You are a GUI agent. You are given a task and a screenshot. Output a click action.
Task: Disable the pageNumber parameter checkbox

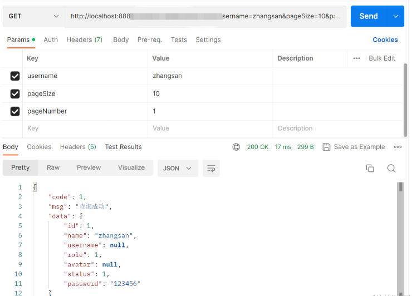pyautogui.click(x=15, y=112)
